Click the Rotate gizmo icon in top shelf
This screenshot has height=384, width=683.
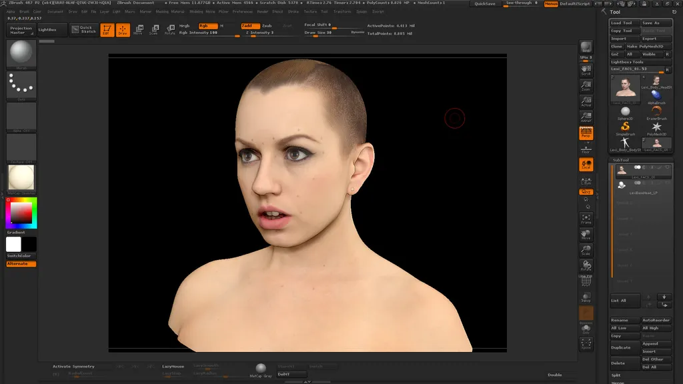[x=170, y=29]
